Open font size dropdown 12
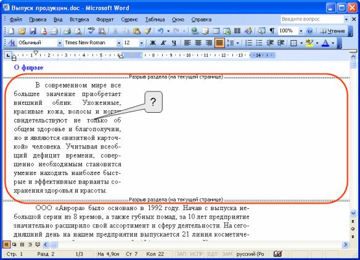Image resolution: width=360 pixels, height=260 pixels. pos(141,43)
